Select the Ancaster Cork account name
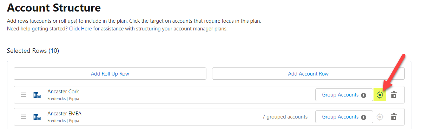The height and width of the screenshot is (129, 423). coord(63,92)
